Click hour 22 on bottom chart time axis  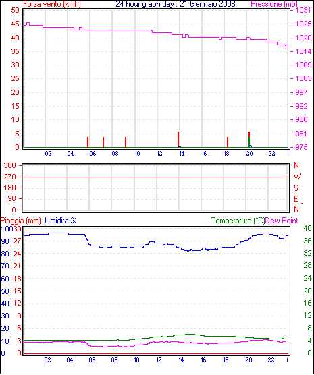[x=271, y=360]
